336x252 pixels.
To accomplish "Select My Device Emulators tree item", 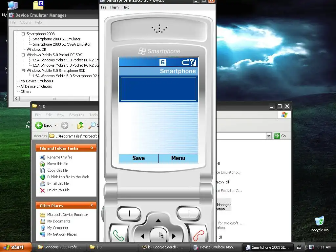I will [x=37, y=81].
